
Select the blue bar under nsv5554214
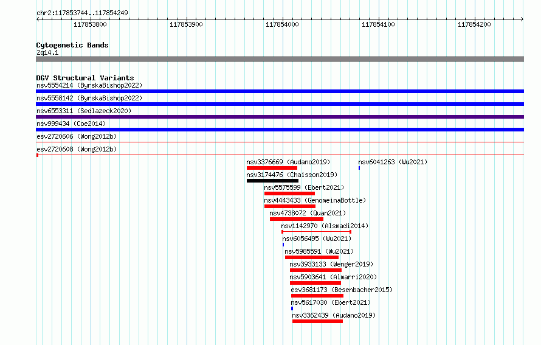[280, 91]
